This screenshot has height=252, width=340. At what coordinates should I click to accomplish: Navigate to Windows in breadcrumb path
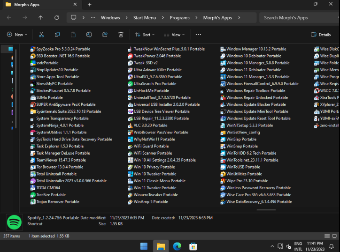click(110, 18)
